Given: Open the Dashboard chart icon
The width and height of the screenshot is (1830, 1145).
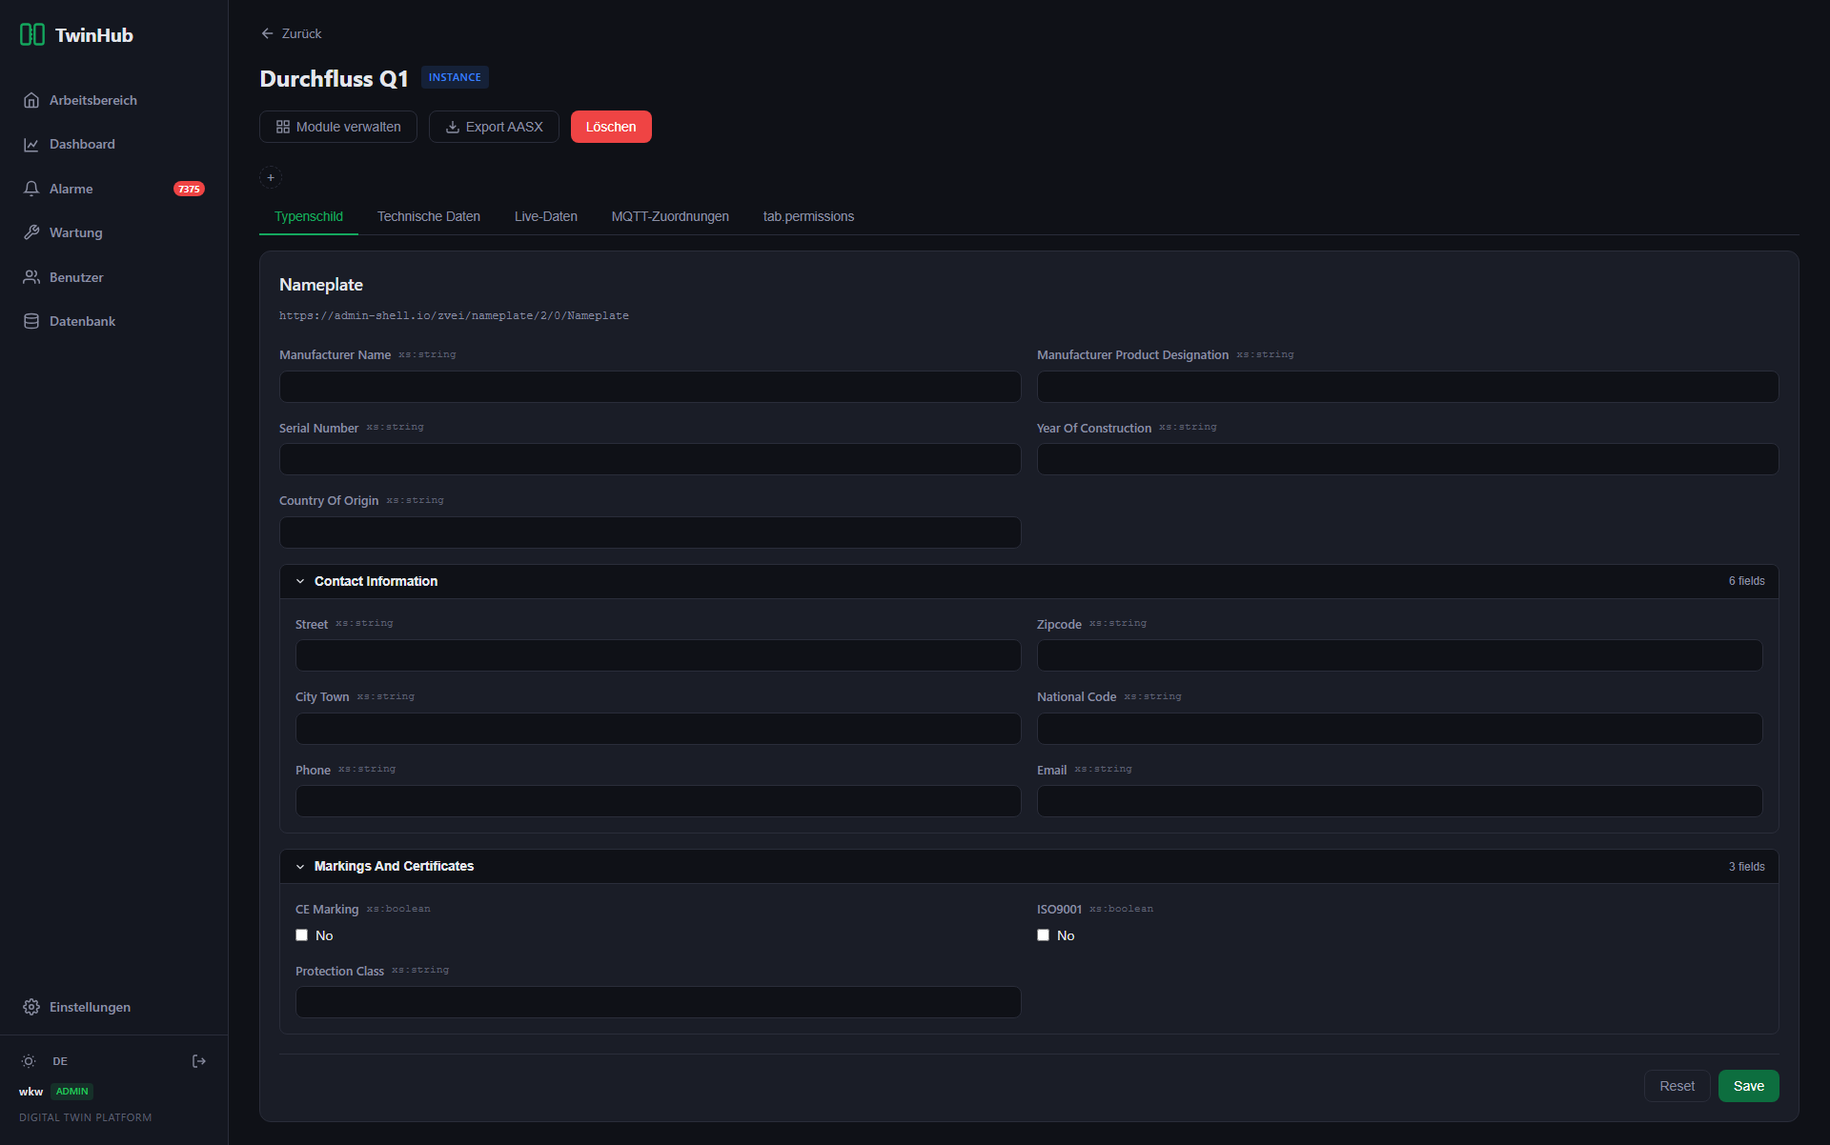Looking at the screenshot, I should tap(31, 145).
